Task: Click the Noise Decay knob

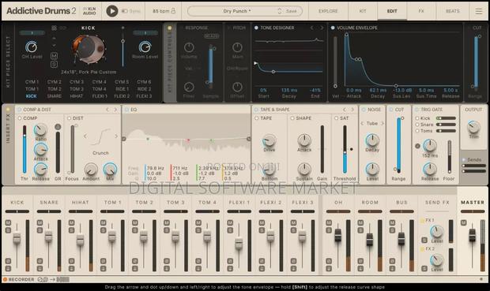Action: pyautogui.click(x=372, y=140)
